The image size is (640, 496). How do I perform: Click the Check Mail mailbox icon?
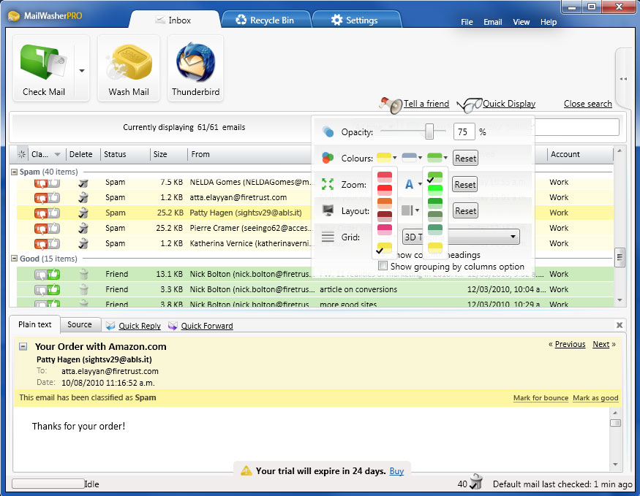point(43,62)
